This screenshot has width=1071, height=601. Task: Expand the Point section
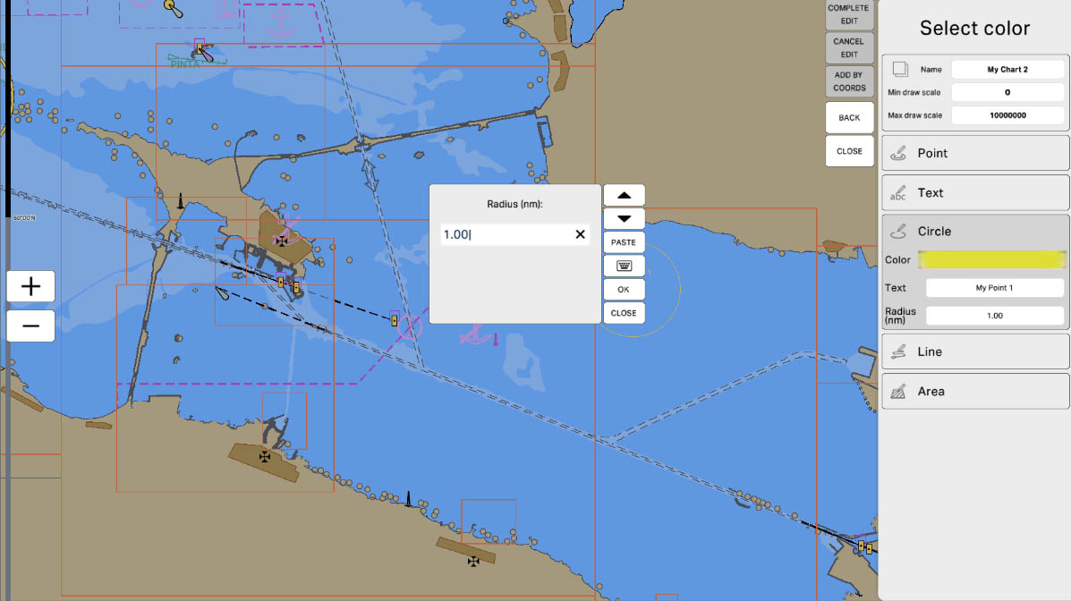pyautogui.click(x=975, y=153)
